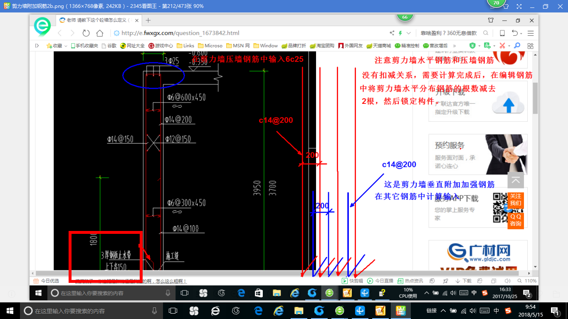This screenshot has width=568, height=319.
Task: Click the undo closed-tab arrow icon
Action: pos(515,33)
